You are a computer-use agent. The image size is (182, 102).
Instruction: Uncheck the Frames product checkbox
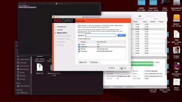click(x=79, y=44)
